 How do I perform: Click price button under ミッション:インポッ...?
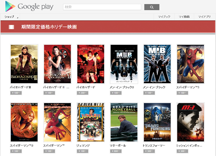point(182,151)
